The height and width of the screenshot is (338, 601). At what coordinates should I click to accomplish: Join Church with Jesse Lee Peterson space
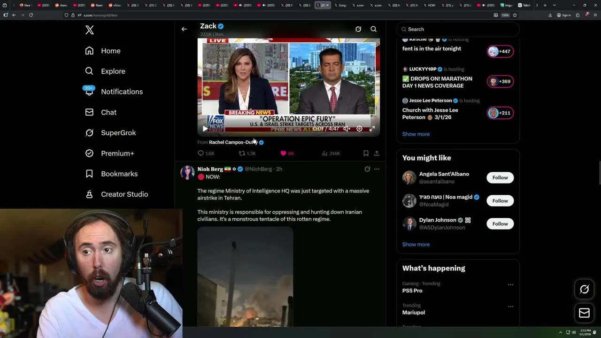point(430,114)
